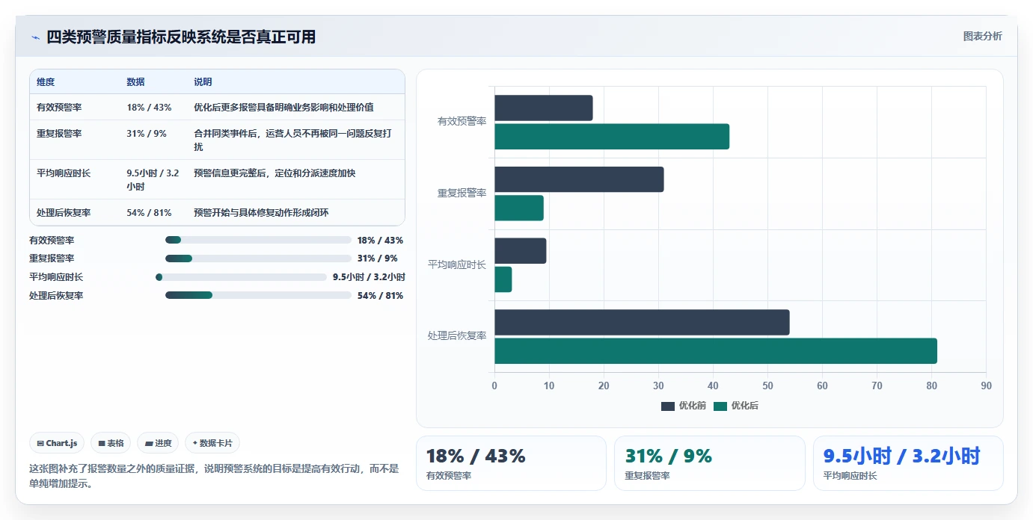Click the description starting 预警信息更完整后
The image size is (1033, 520).
(275, 173)
